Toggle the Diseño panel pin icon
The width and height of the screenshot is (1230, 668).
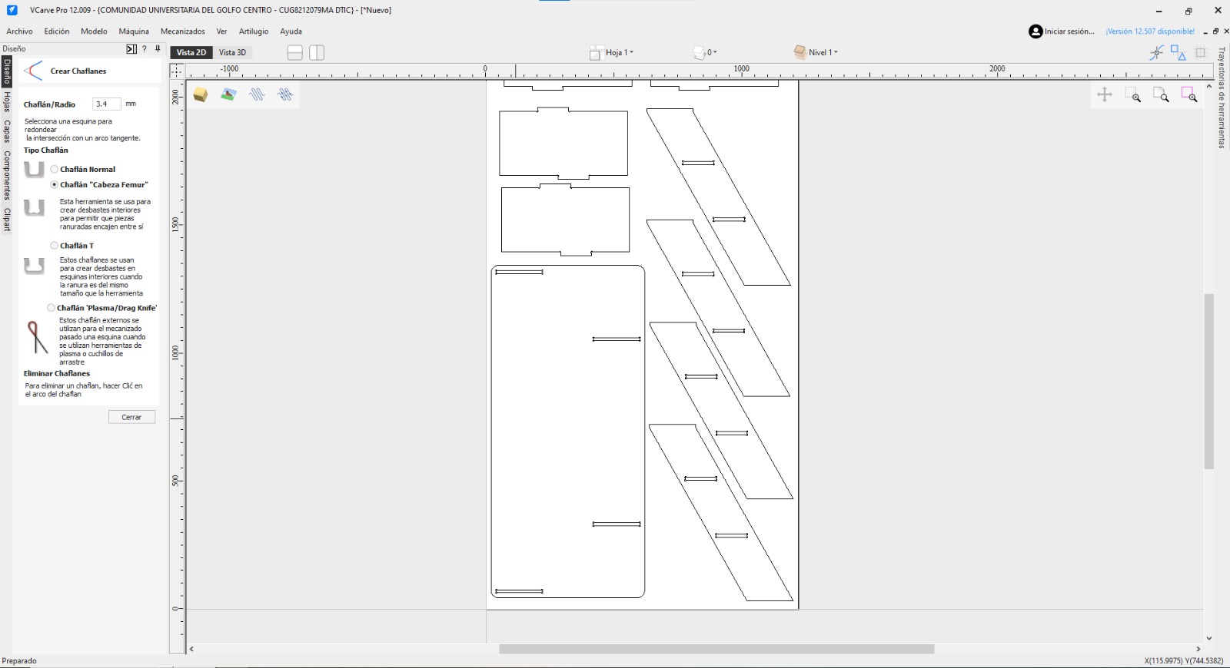[158, 49]
